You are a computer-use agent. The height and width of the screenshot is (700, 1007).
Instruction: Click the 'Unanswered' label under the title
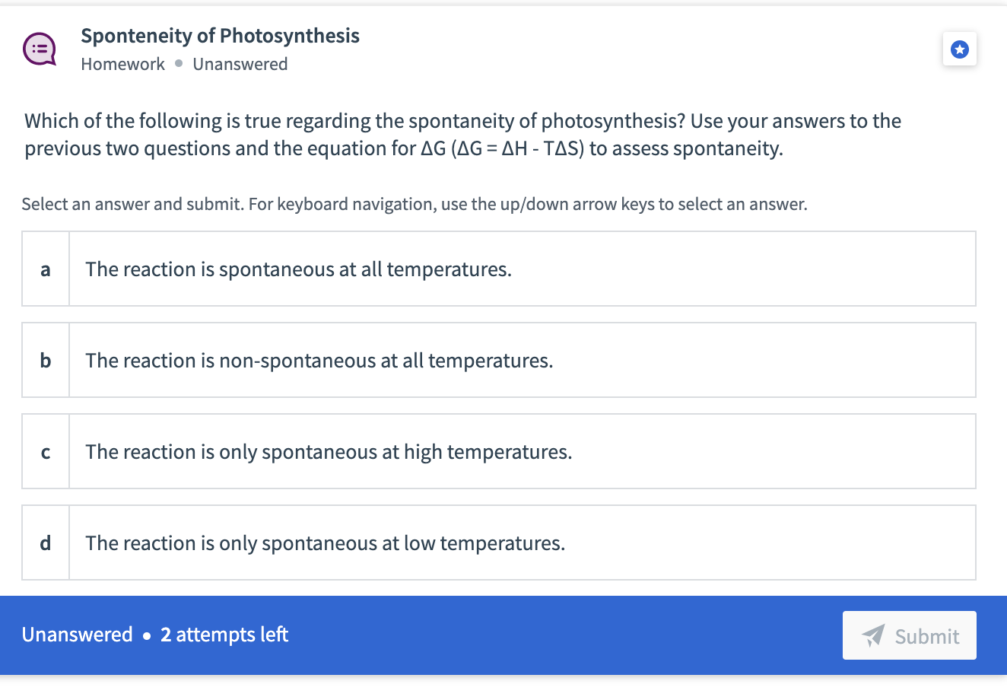point(240,64)
